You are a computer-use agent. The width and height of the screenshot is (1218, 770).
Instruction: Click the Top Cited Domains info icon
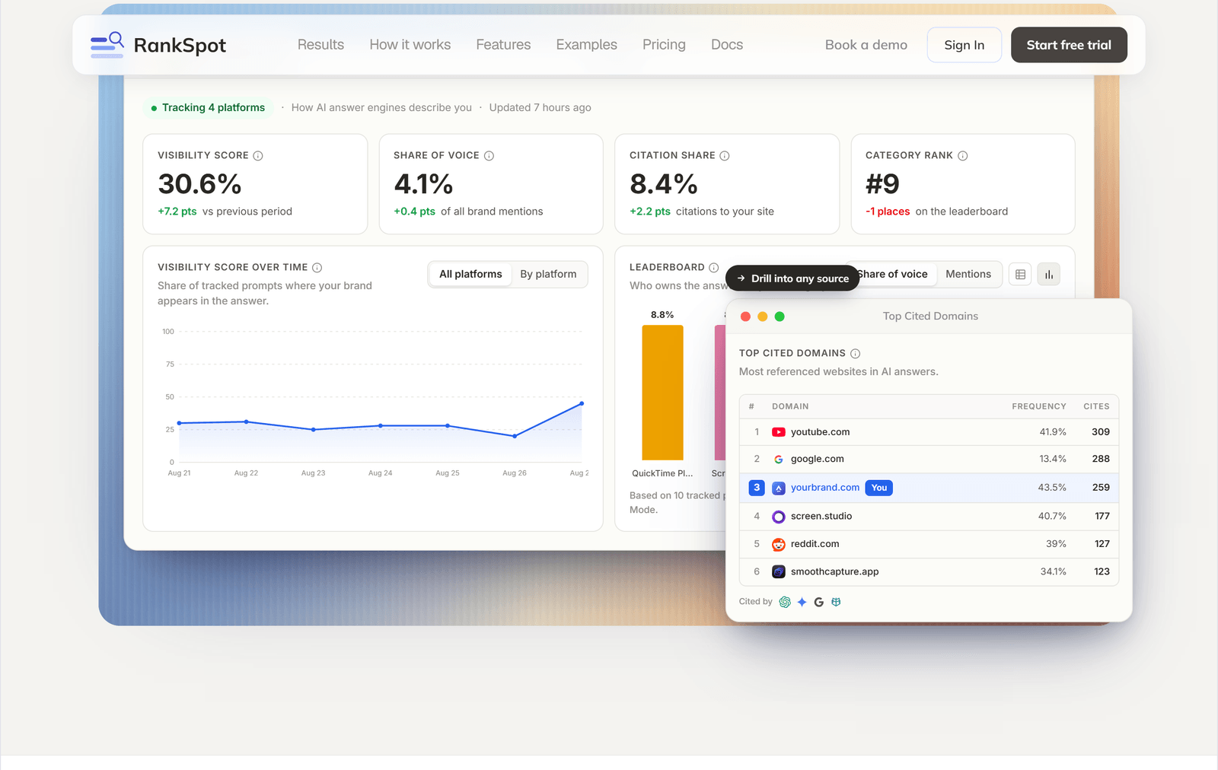tap(856, 354)
